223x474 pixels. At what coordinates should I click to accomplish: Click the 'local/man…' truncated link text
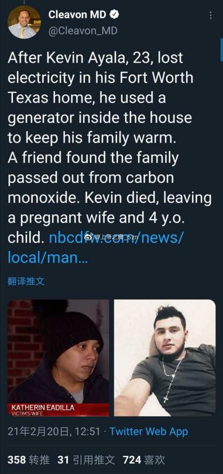tap(48, 258)
